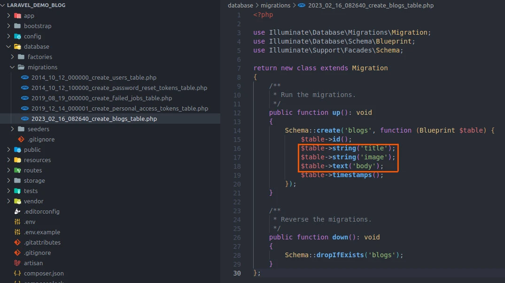Select the 'migrations' breadcrumb segment
The width and height of the screenshot is (505, 283).
(276, 6)
